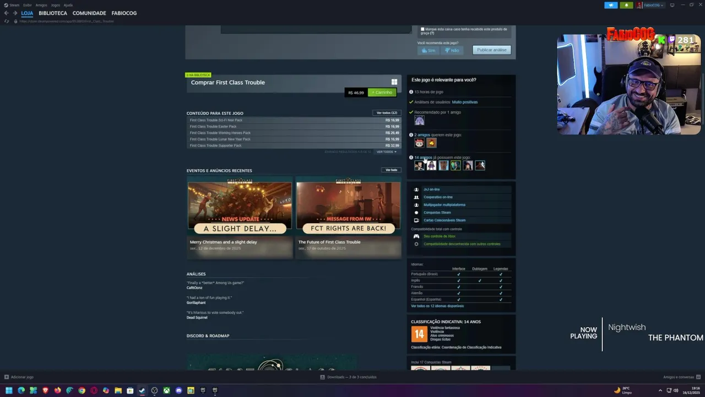
Task: Open the Muito positivas reviews link
Action: 465,102
